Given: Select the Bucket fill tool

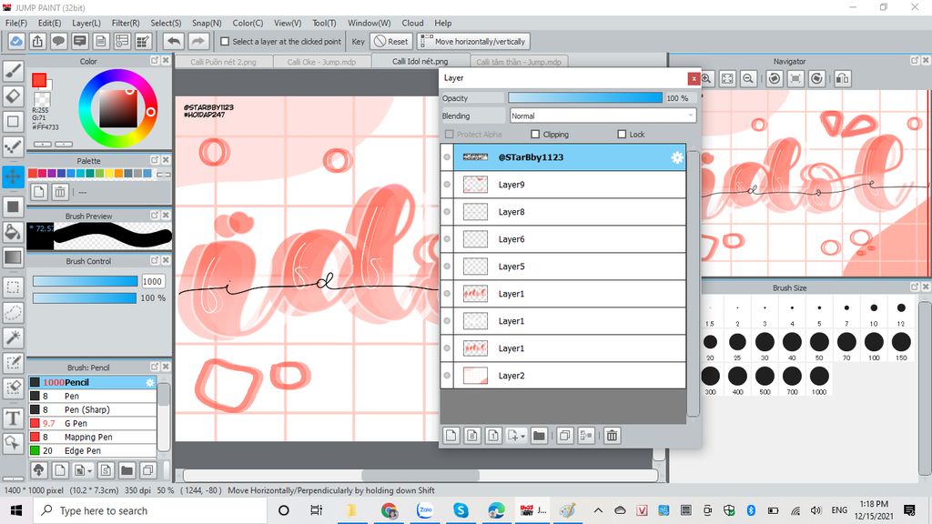Looking at the screenshot, I should (x=13, y=232).
